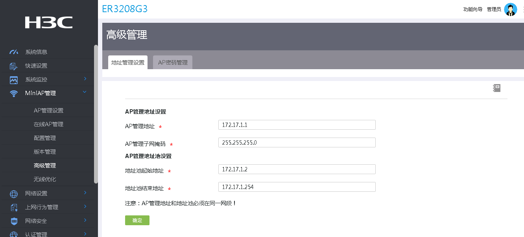Click the 系统信息 dashboard gauge icon

[x=14, y=52]
